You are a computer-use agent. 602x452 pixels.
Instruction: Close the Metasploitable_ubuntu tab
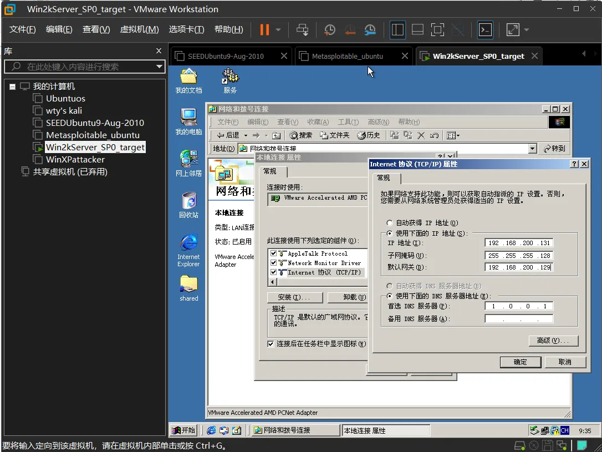pyautogui.click(x=405, y=56)
